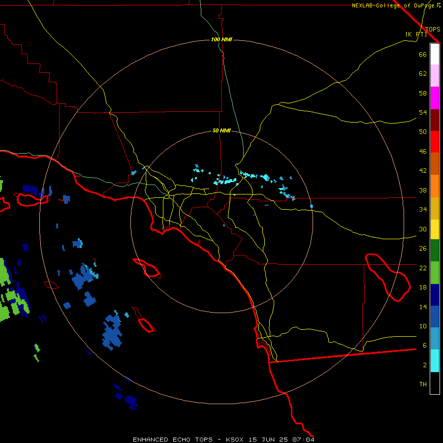Click the legend value 6
443x443 pixels.
[424, 346]
